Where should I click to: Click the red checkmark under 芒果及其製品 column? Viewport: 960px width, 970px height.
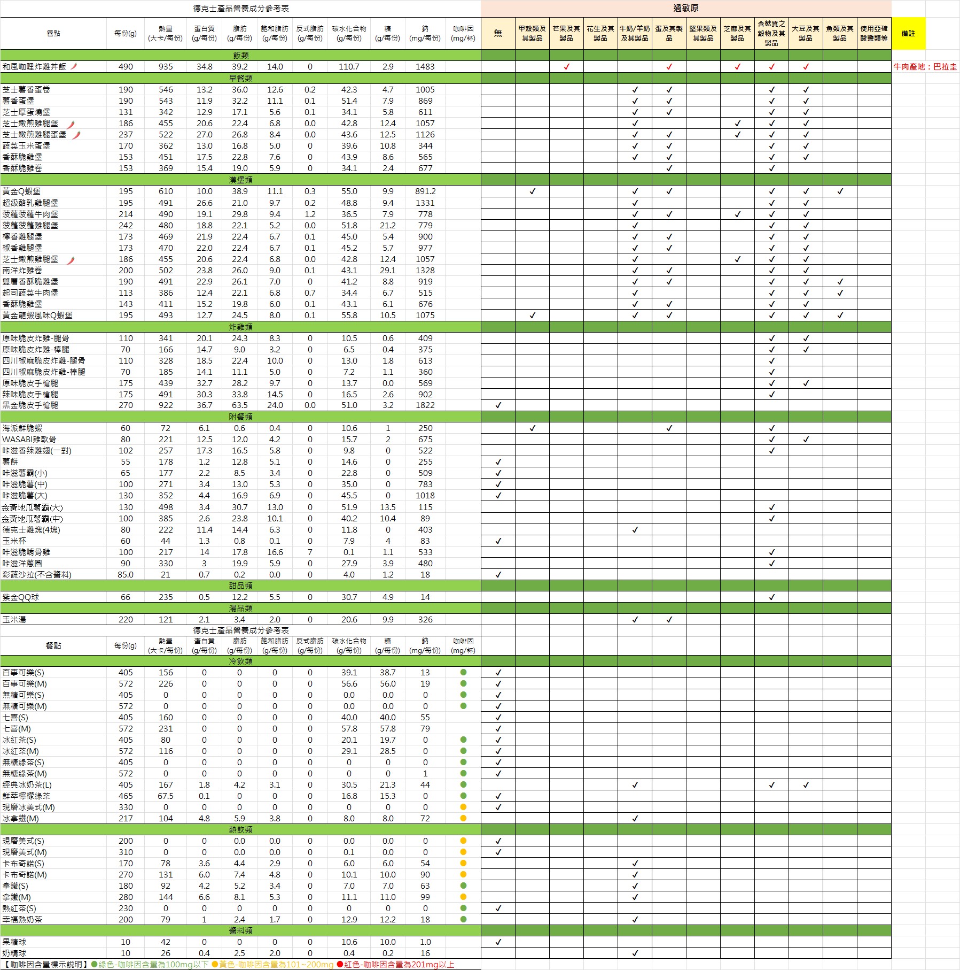566,67
